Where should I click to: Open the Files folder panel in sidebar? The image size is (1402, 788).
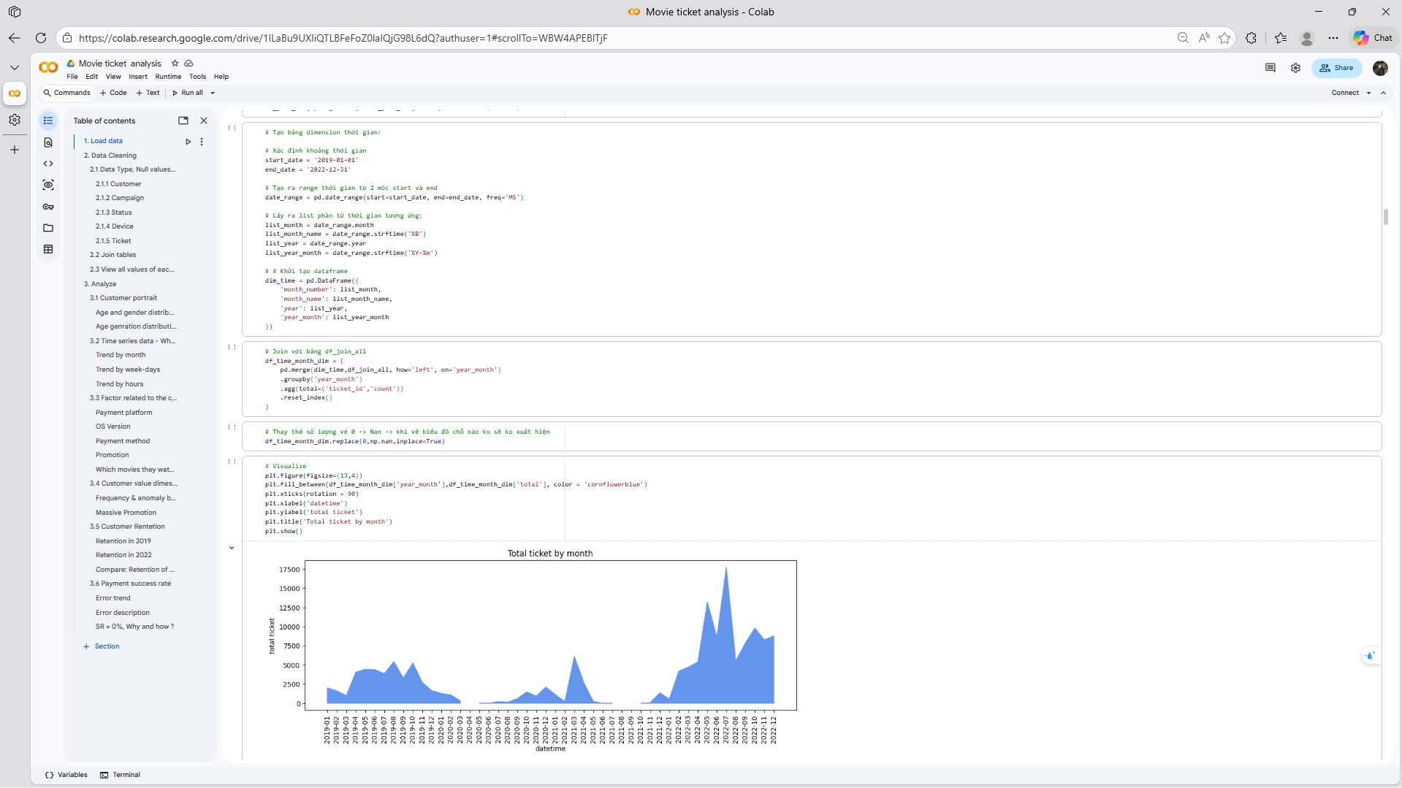click(48, 228)
